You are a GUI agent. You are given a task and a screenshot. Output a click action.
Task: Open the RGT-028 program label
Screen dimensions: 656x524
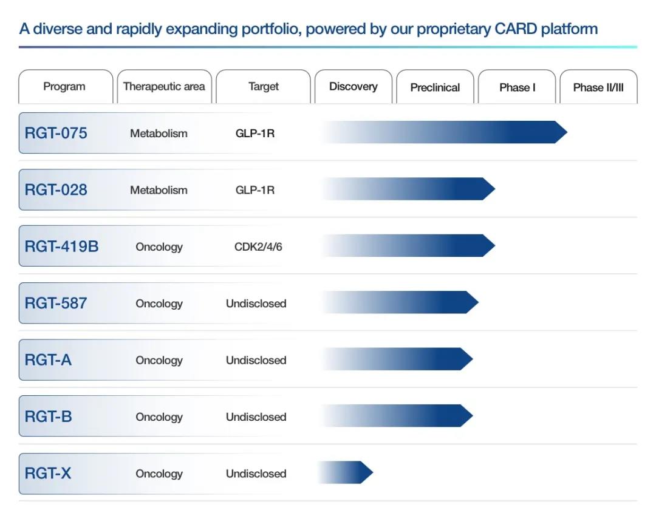[56, 190]
